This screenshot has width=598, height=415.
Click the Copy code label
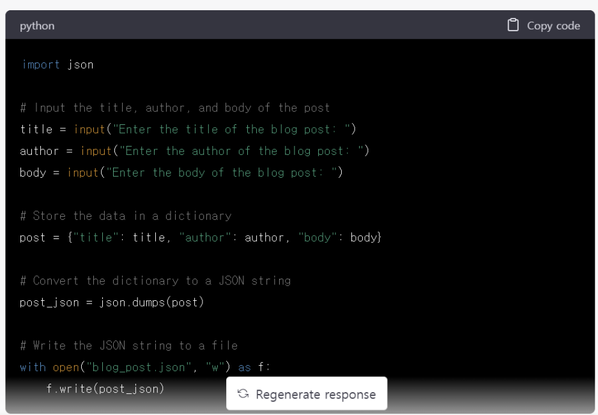[x=553, y=26]
